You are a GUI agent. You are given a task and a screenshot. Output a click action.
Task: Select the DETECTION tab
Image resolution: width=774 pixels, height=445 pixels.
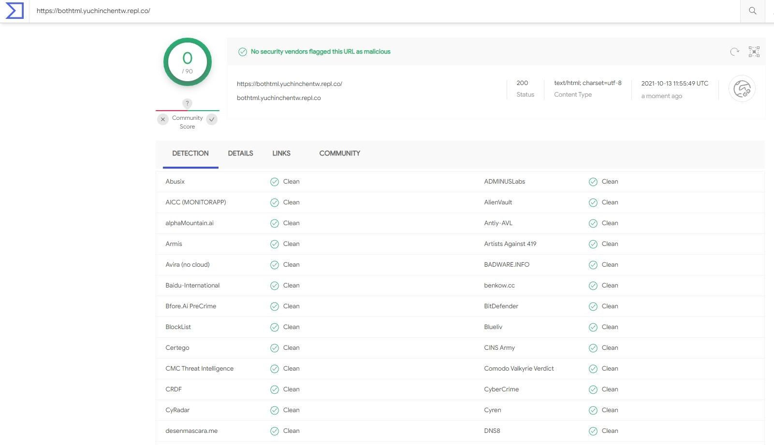pos(190,153)
